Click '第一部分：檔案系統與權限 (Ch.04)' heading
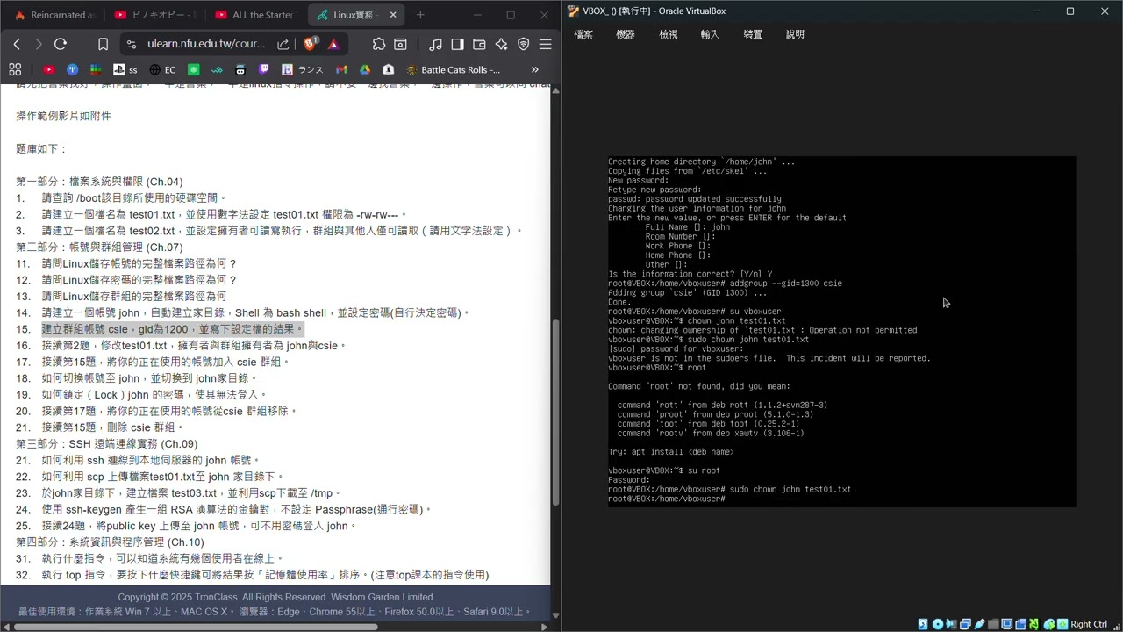This screenshot has height=632, width=1123. click(x=99, y=182)
